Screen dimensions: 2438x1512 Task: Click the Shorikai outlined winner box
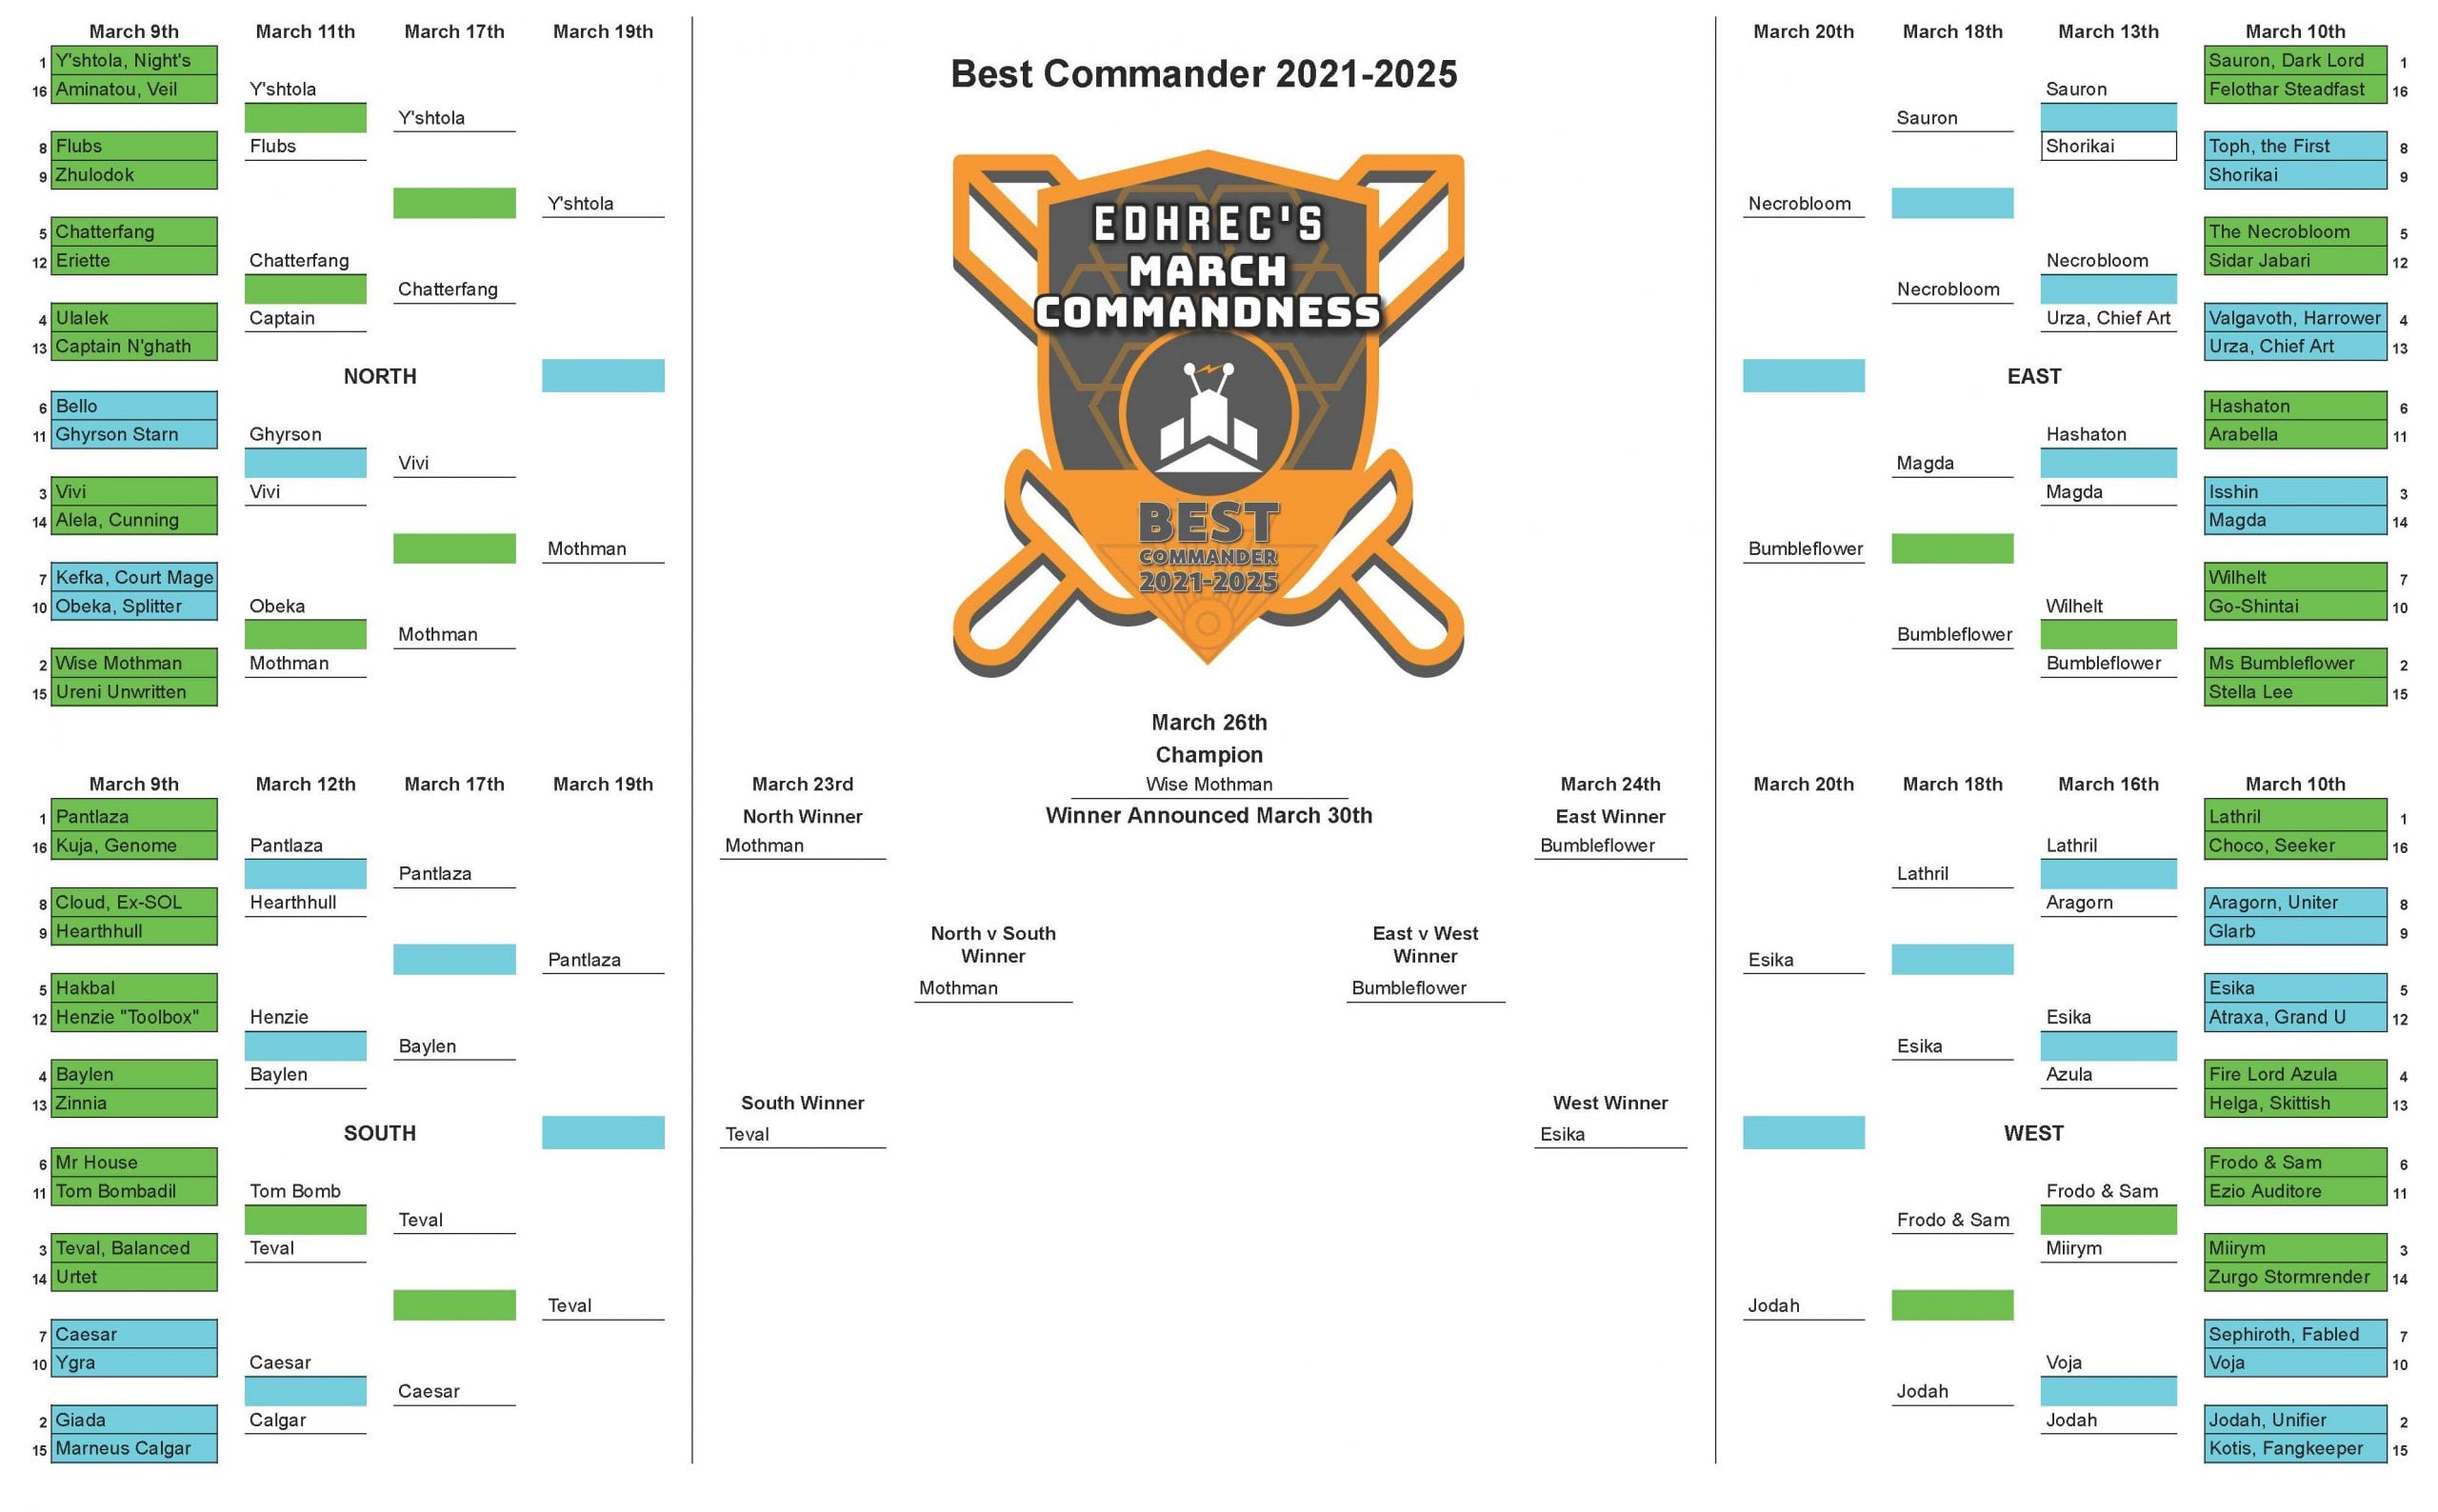tap(2107, 146)
